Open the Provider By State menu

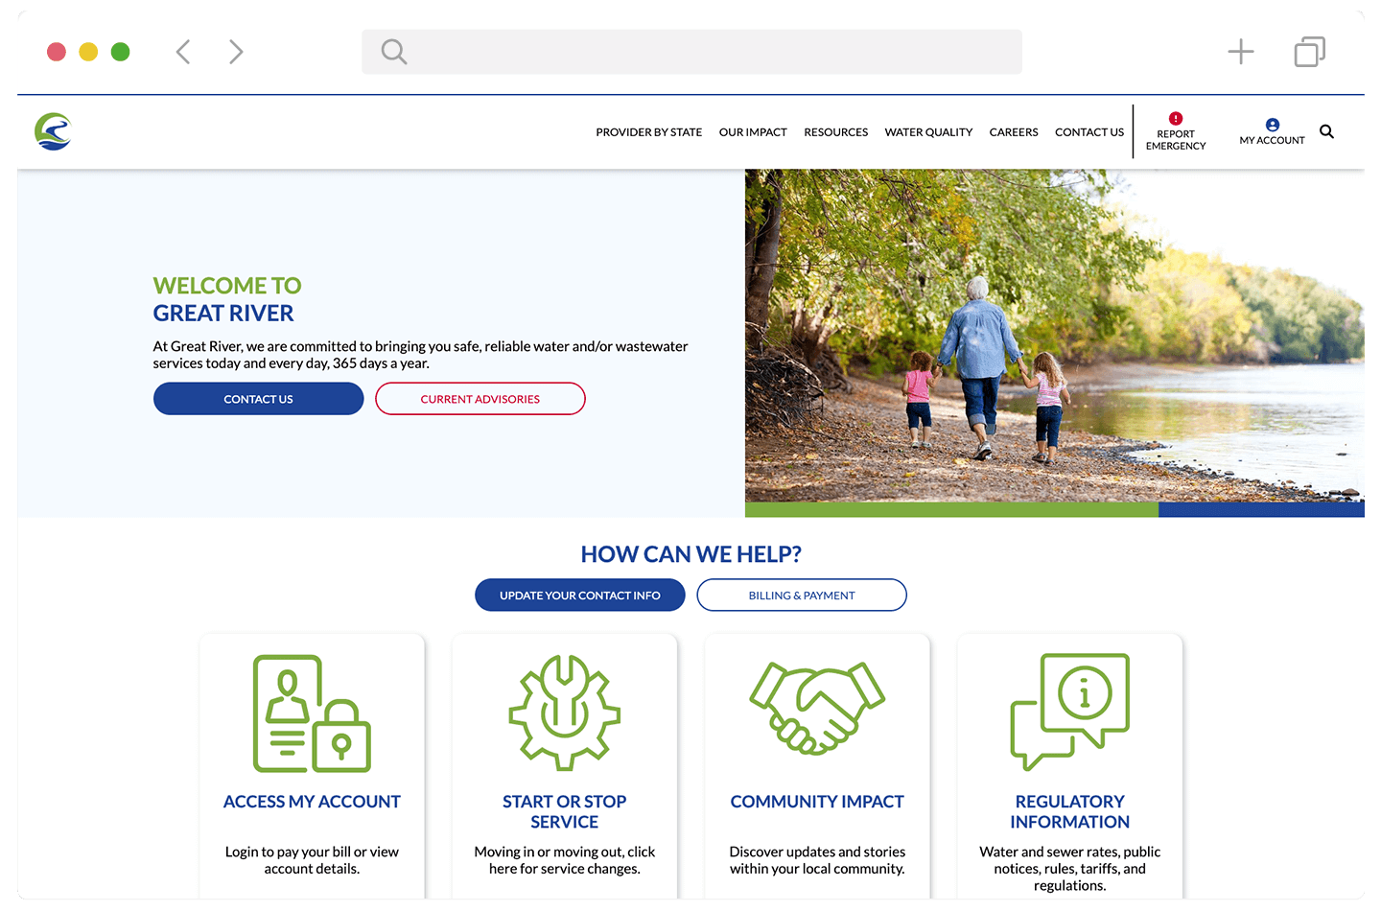(x=648, y=131)
